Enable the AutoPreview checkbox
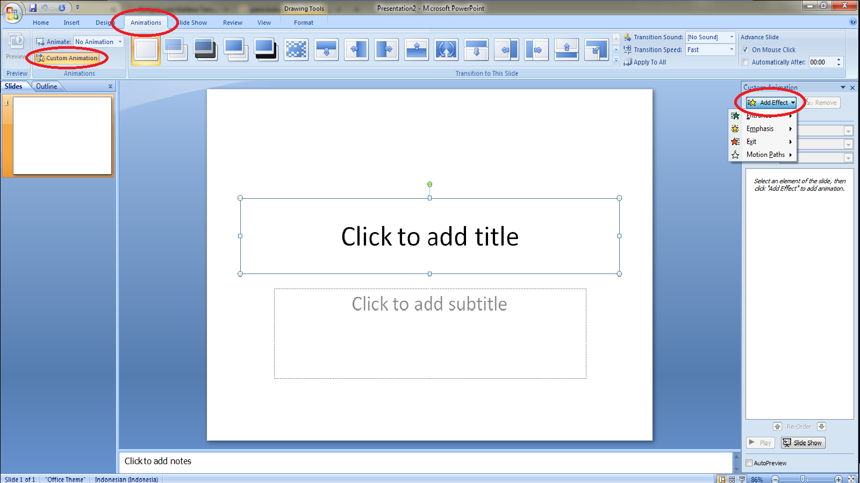Viewport: 860px width, 483px height. coord(749,463)
